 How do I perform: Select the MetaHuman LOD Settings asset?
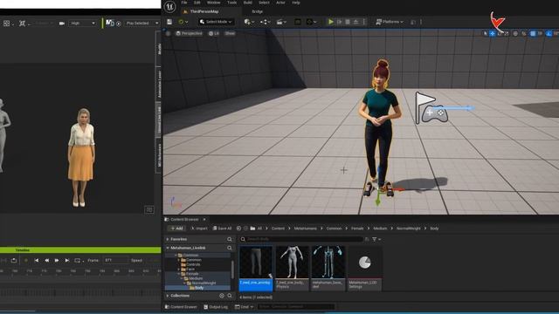tap(365, 268)
